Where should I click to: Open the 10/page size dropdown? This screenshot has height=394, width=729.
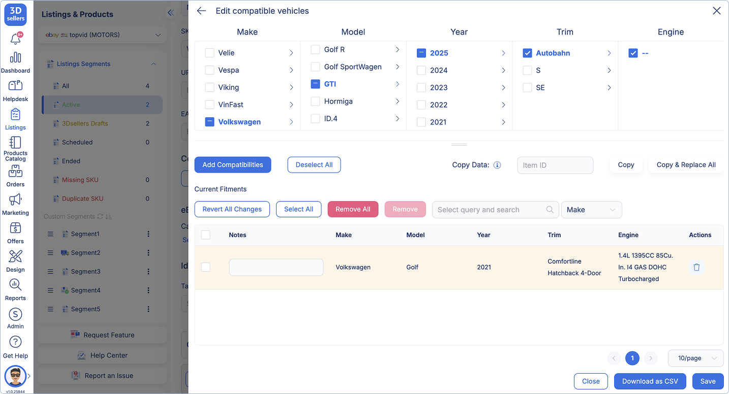695,358
